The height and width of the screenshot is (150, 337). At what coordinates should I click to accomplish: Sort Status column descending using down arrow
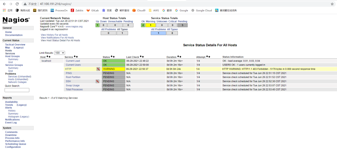114,57
